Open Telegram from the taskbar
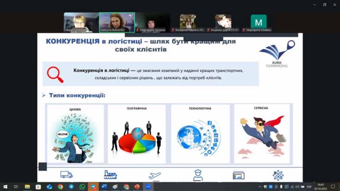The image size is (340, 191). pyautogui.click(x=71, y=187)
